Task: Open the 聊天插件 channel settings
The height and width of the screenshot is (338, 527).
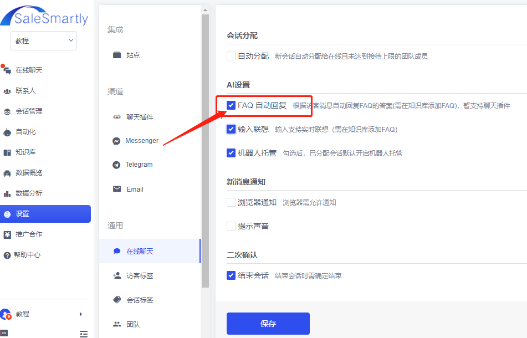Action: (x=150, y=117)
